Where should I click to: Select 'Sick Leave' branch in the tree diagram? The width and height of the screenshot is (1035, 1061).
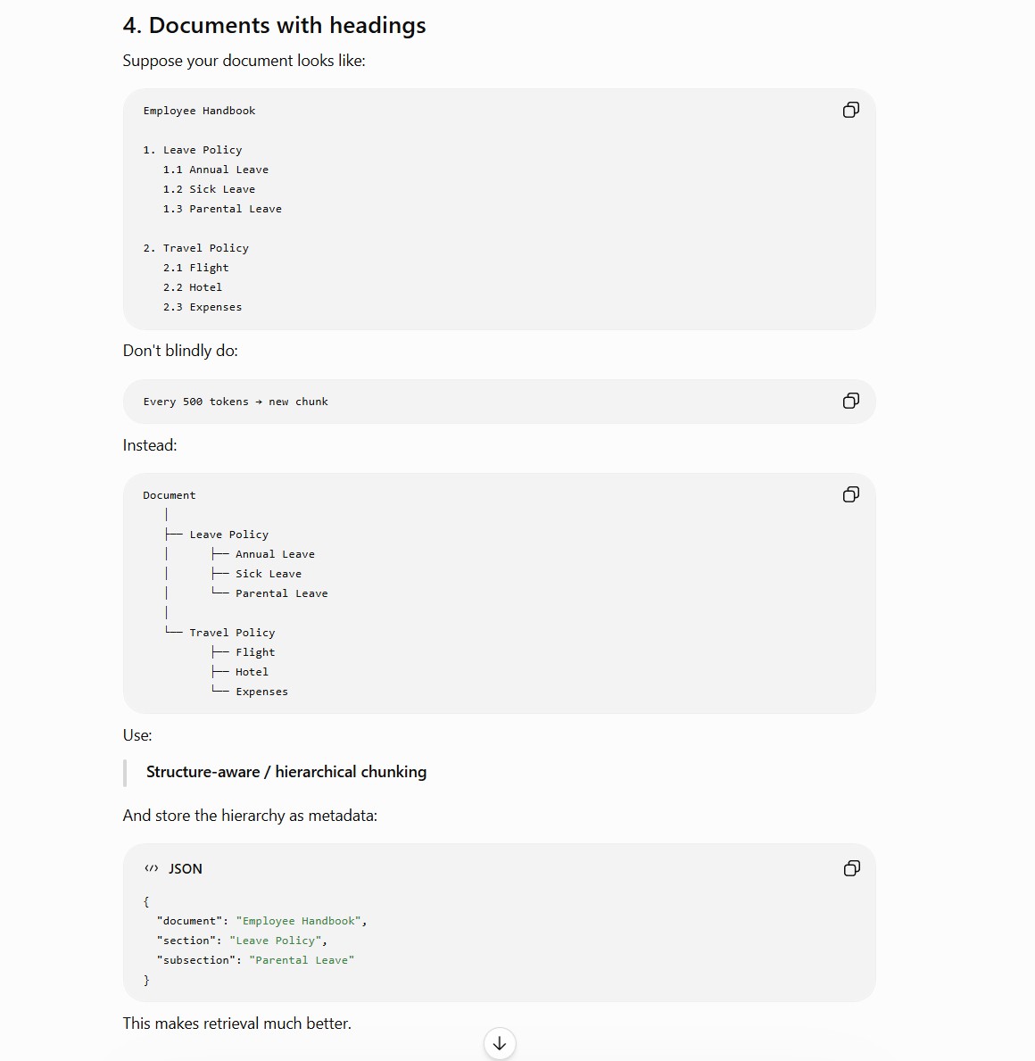pyautogui.click(x=269, y=574)
